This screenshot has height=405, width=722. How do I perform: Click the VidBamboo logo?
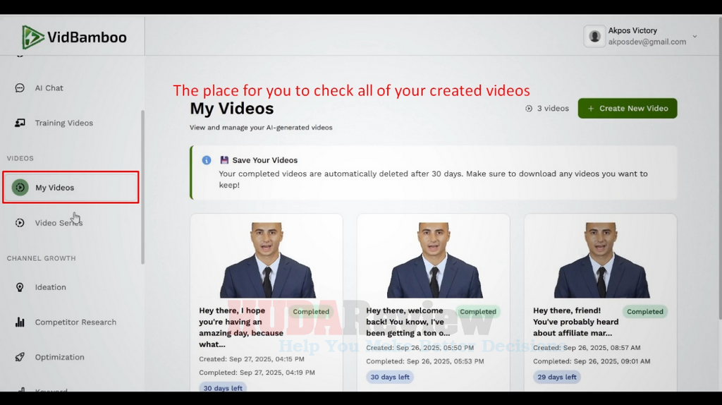pyautogui.click(x=74, y=37)
